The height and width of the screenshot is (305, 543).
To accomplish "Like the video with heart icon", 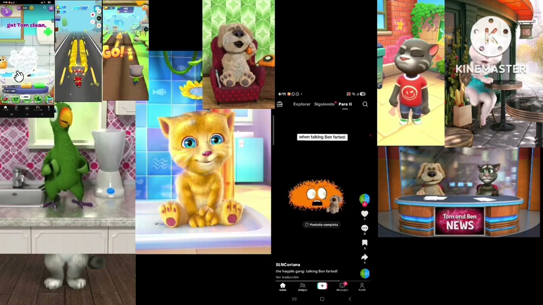I will click(x=364, y=214).
